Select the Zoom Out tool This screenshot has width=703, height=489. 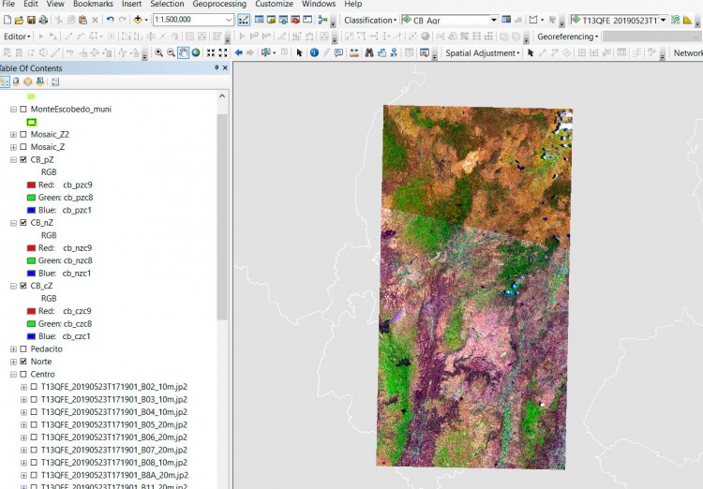[x=171, y=52]
